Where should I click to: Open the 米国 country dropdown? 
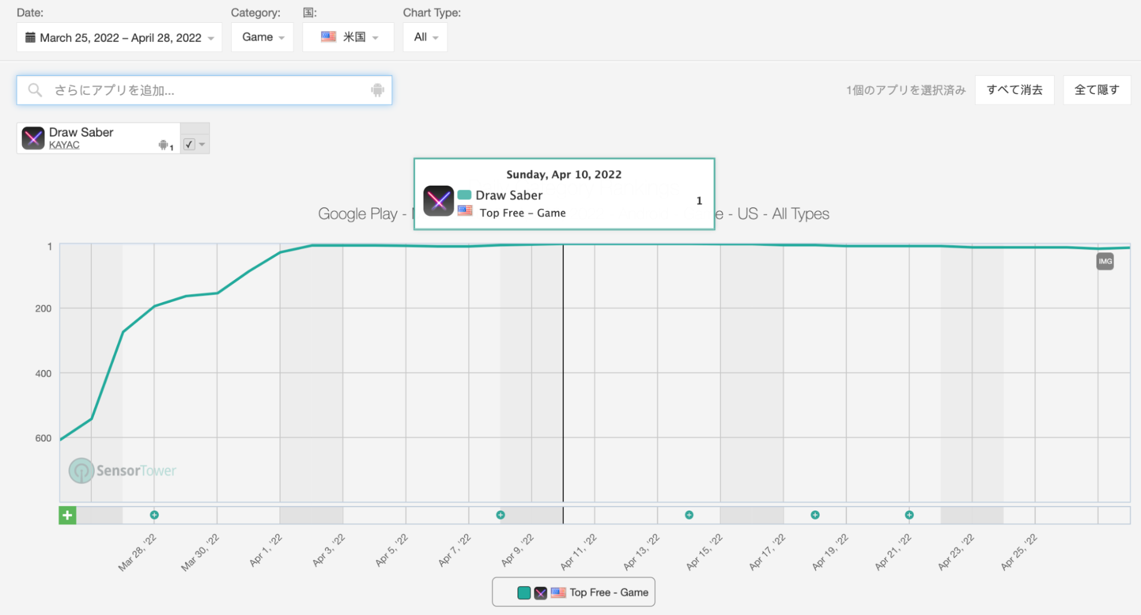tap(348, 37)
